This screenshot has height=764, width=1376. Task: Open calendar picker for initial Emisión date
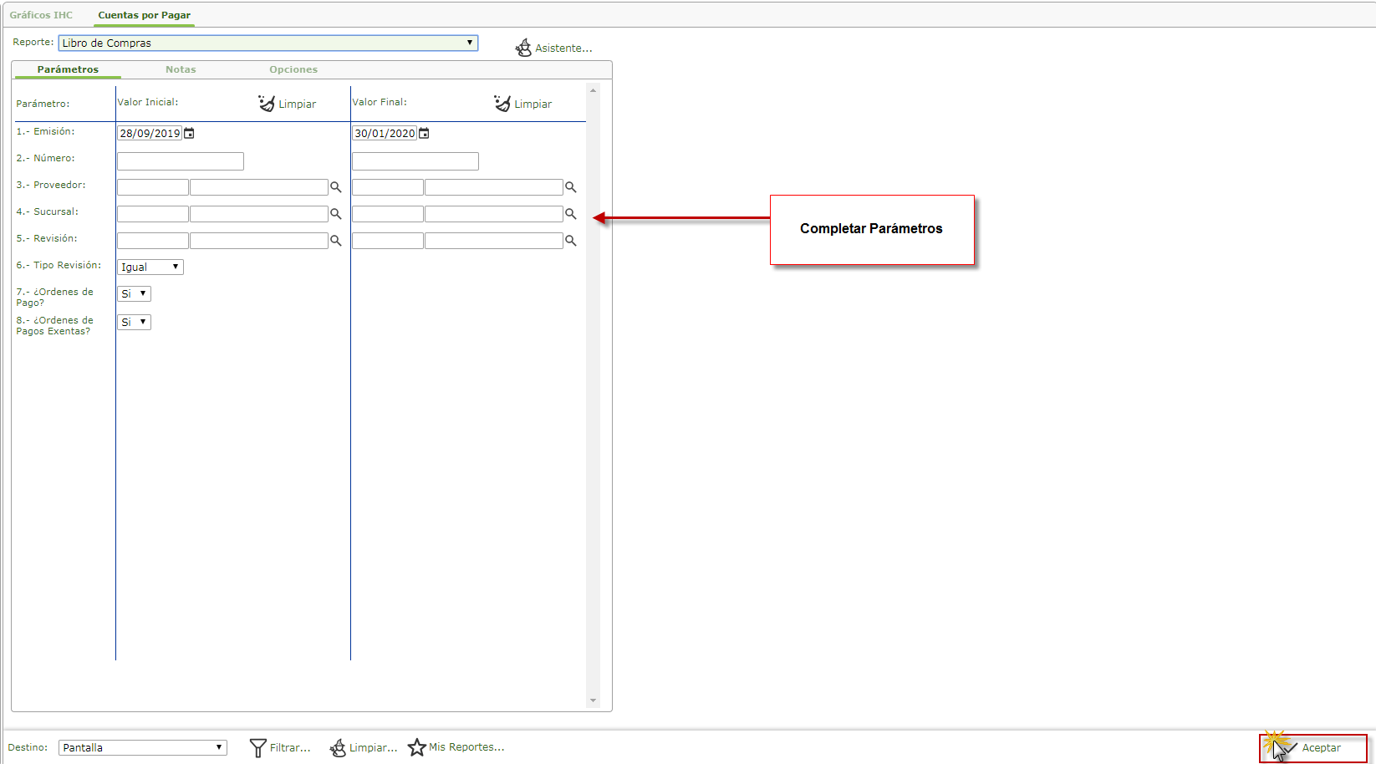point(190,134)
